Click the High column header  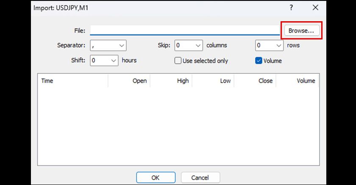pos(171,81)
